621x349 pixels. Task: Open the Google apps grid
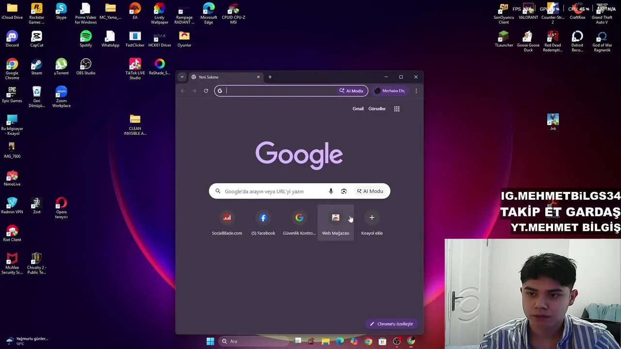pos(397,109)
